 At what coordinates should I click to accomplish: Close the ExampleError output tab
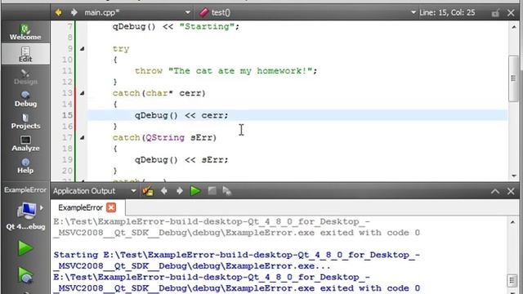[111, 207]
